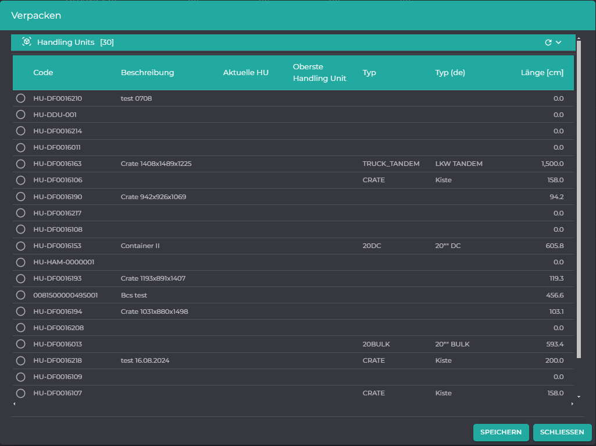Click the Oberste Handling Unit header
The height and width of the screenshot is (446, 596).
pos(319,73)
